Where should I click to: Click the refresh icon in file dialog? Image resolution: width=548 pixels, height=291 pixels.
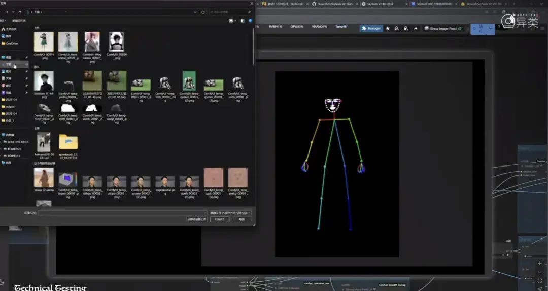click(203, 12)
